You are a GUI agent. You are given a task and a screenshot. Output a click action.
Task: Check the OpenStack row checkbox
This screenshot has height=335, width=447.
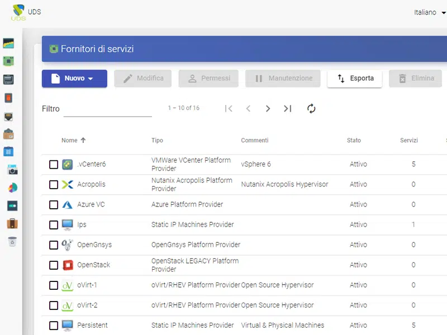54,265
